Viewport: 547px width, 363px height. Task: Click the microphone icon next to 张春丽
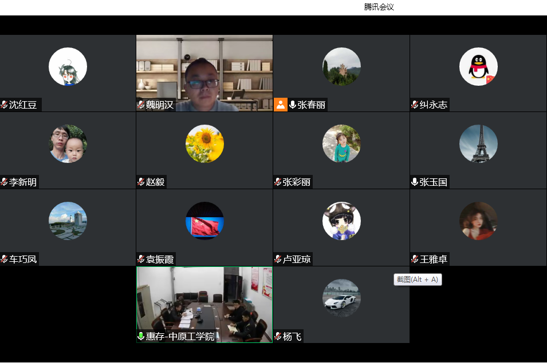pos(293,105)
